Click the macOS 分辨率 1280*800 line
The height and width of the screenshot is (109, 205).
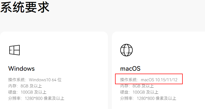148,98
